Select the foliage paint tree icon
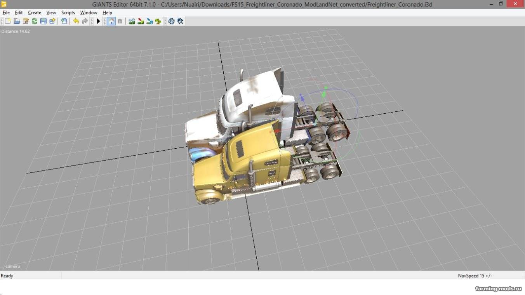This screenshot has width=525, height=295. (158, 21)
